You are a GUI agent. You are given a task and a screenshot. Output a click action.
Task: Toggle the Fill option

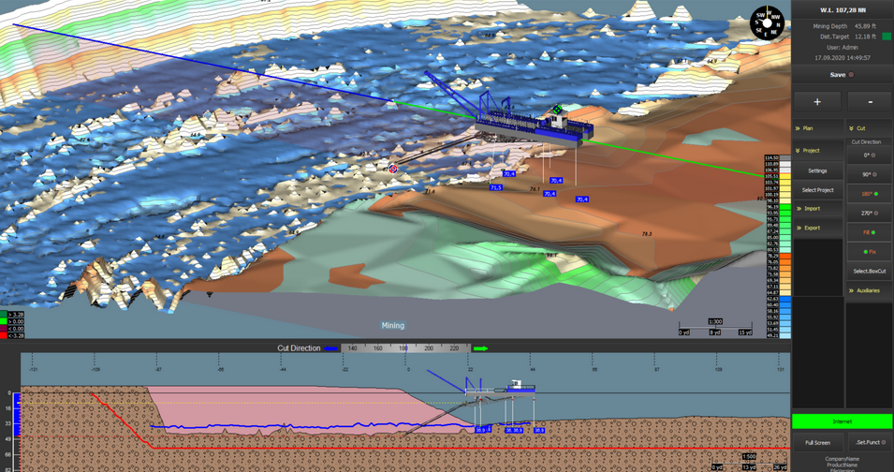[869, 232]
